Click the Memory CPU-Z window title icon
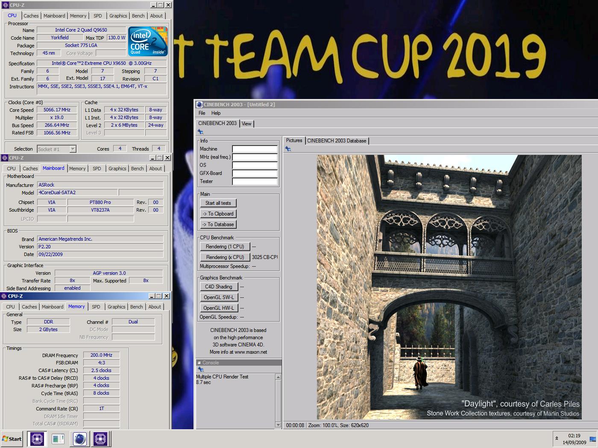The image size is (598, 448). coord(4,296)
